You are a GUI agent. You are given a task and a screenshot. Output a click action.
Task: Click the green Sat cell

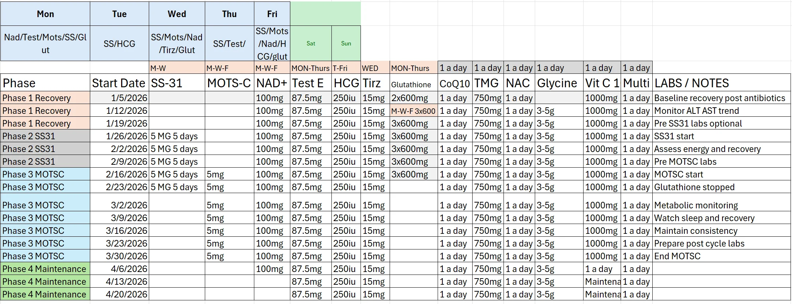point(311,43)
